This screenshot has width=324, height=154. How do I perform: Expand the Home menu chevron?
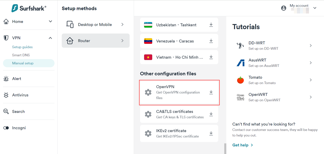coord(50,21)
